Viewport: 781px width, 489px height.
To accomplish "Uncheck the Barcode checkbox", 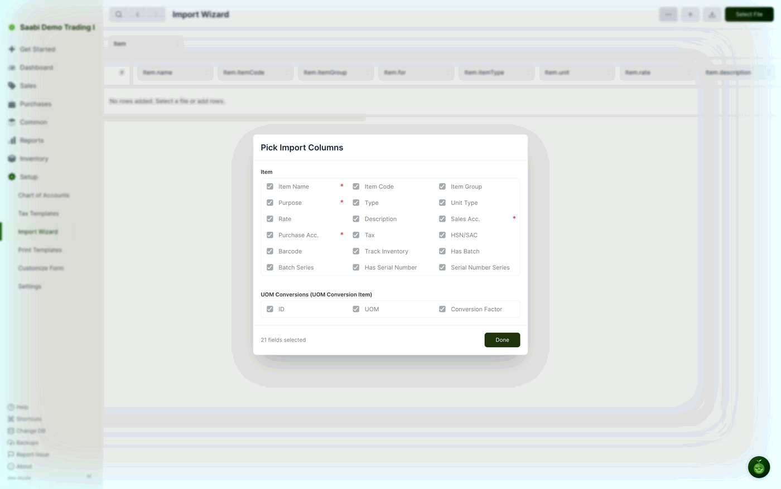I will click(270, 251).
